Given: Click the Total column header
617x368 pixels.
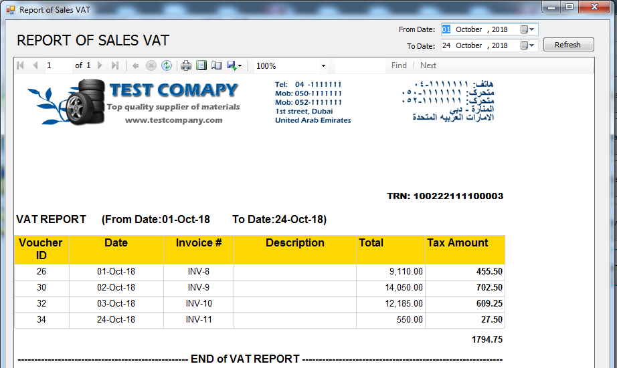Looking at the screenshot, I should pyautogui.click(x=391, y=249).
